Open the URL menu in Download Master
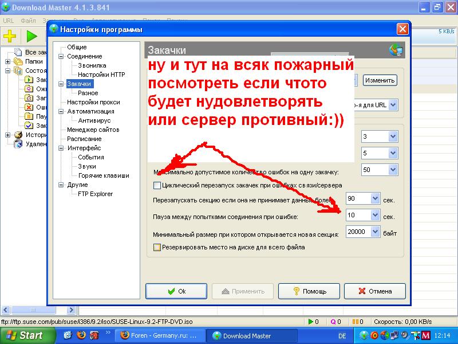Image resolution: width=458 pixels, height=344 pixels. tap(9, 21)
